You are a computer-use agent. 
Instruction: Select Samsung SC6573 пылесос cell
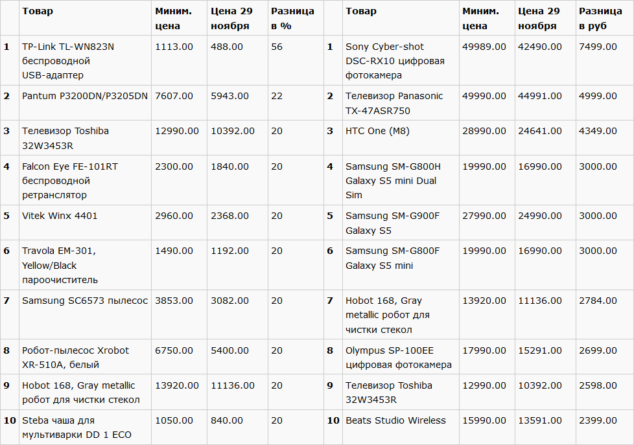point(84,301)
